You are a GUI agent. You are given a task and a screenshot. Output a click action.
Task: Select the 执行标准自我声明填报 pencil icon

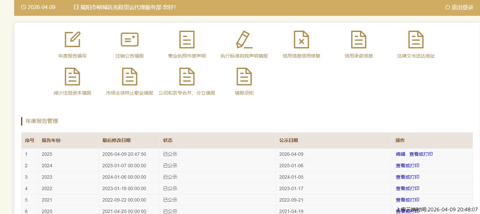coord(244,40)
